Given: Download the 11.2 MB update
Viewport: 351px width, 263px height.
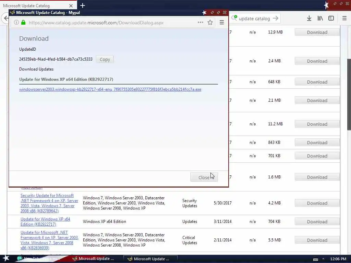Looking at the screenshot, I should 317,124.
